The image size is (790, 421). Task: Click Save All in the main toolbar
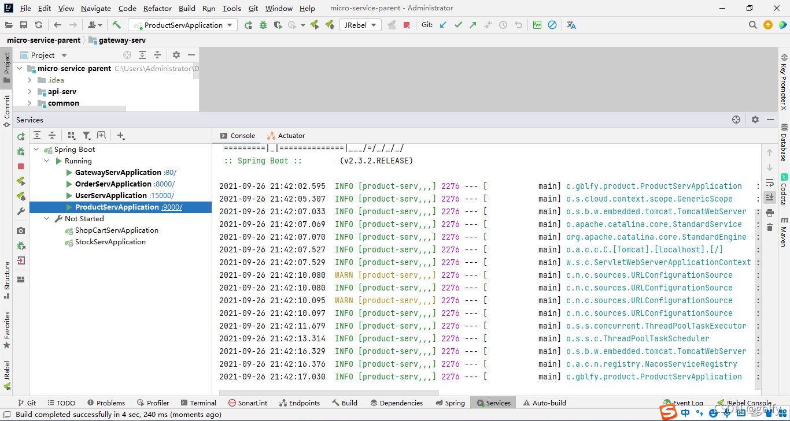coord(24,25)
